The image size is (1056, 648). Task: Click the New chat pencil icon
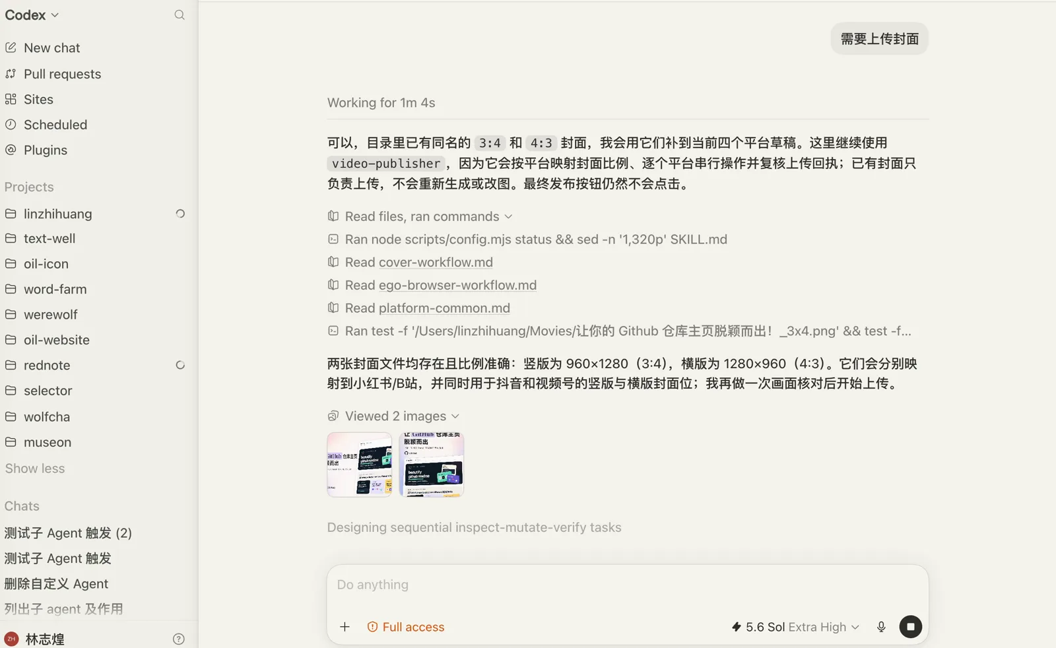(x=11, y=48)
